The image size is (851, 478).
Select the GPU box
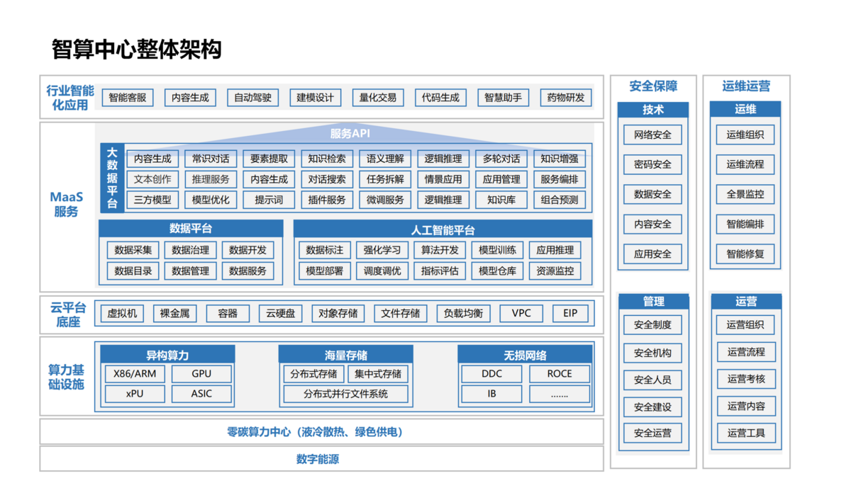point(201,374)
